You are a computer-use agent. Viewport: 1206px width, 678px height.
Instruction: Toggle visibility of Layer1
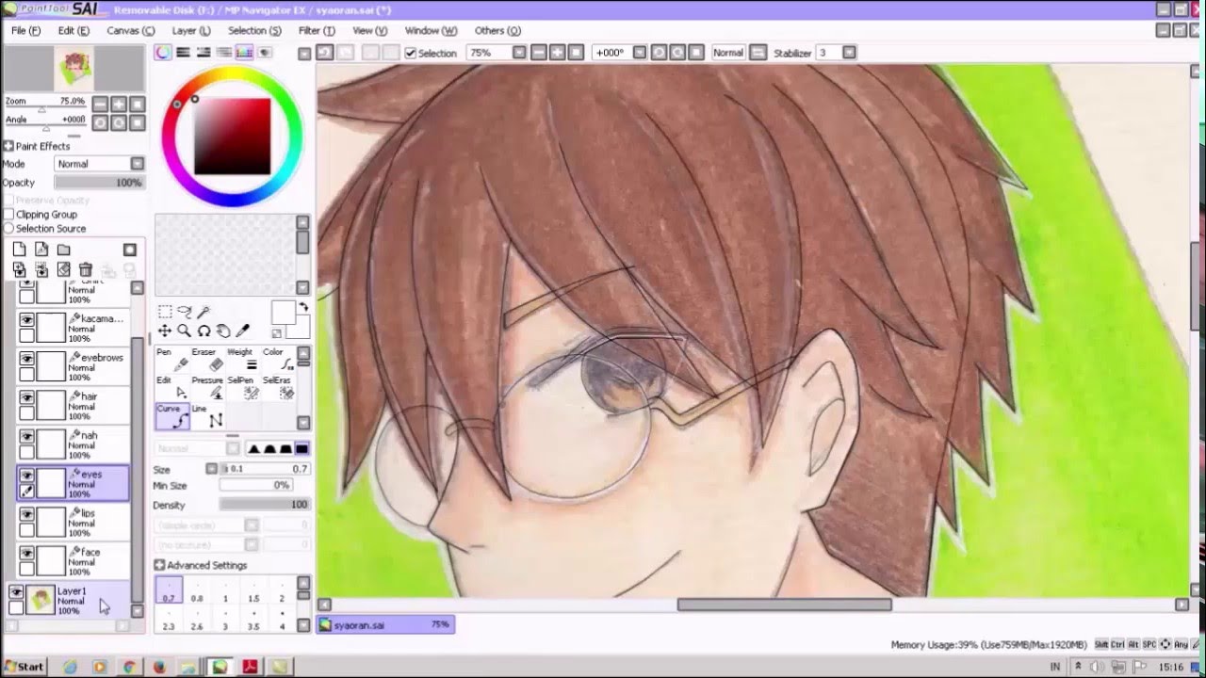16,591
